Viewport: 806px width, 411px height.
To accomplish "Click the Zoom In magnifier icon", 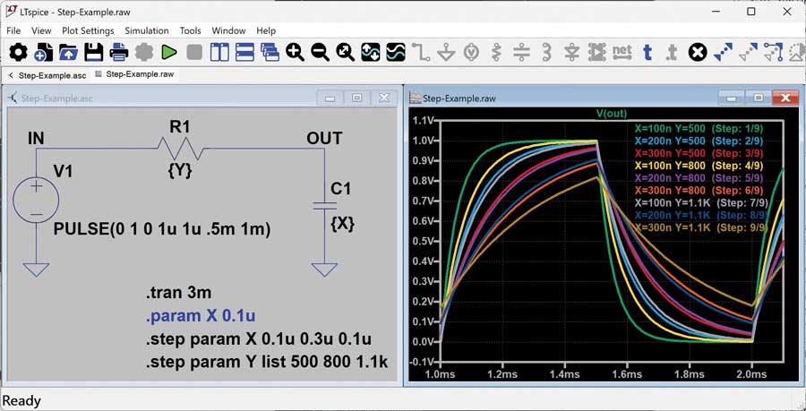I will [295, 53].
